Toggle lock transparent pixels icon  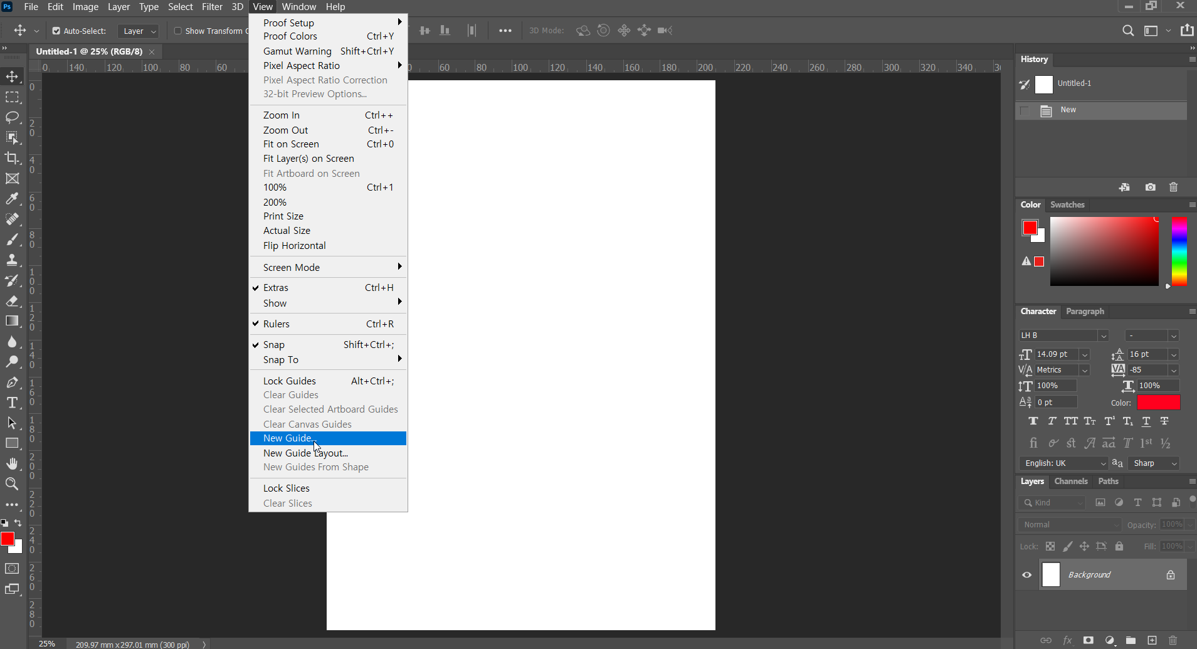[x=1050, y=546]
